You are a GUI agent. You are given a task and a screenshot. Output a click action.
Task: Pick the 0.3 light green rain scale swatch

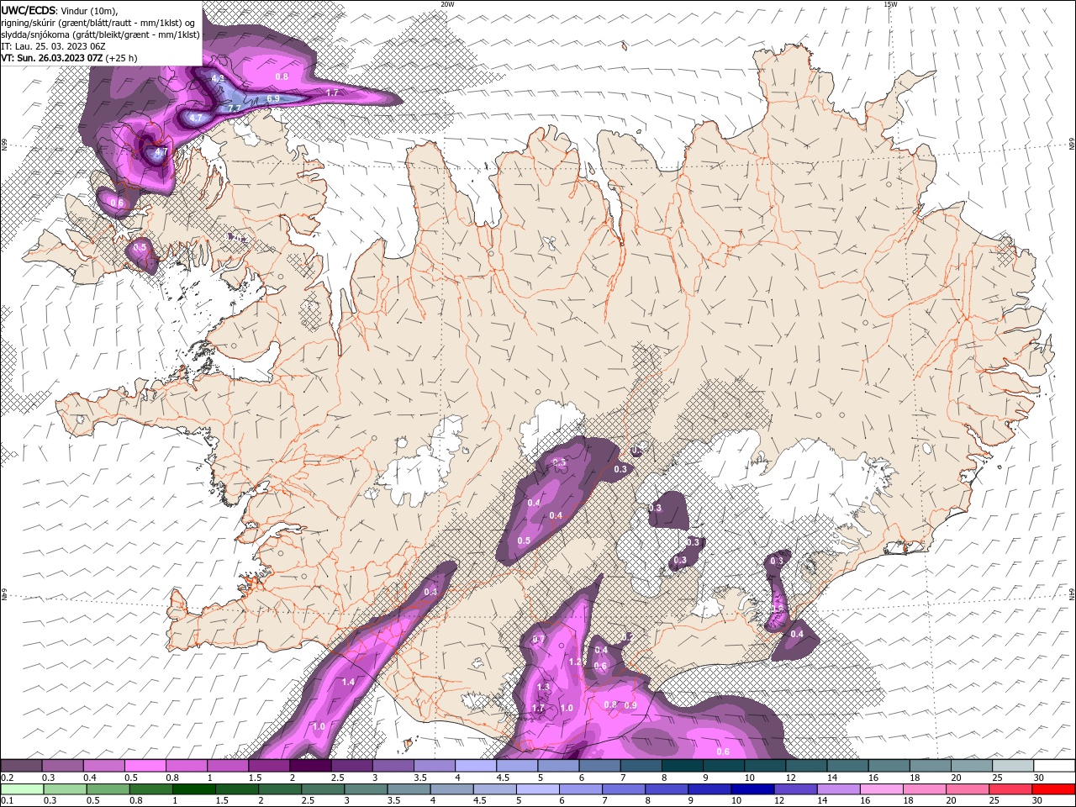coord(65,789)
